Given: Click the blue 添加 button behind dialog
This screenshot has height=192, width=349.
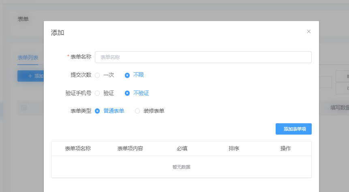Looking at the screenshot, I should click(x=31, y=76).
